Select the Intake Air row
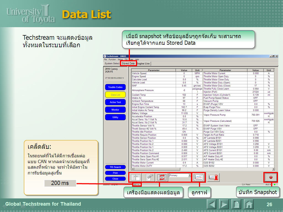The width and height of the screenshot is (283, 212). (167, 98)
